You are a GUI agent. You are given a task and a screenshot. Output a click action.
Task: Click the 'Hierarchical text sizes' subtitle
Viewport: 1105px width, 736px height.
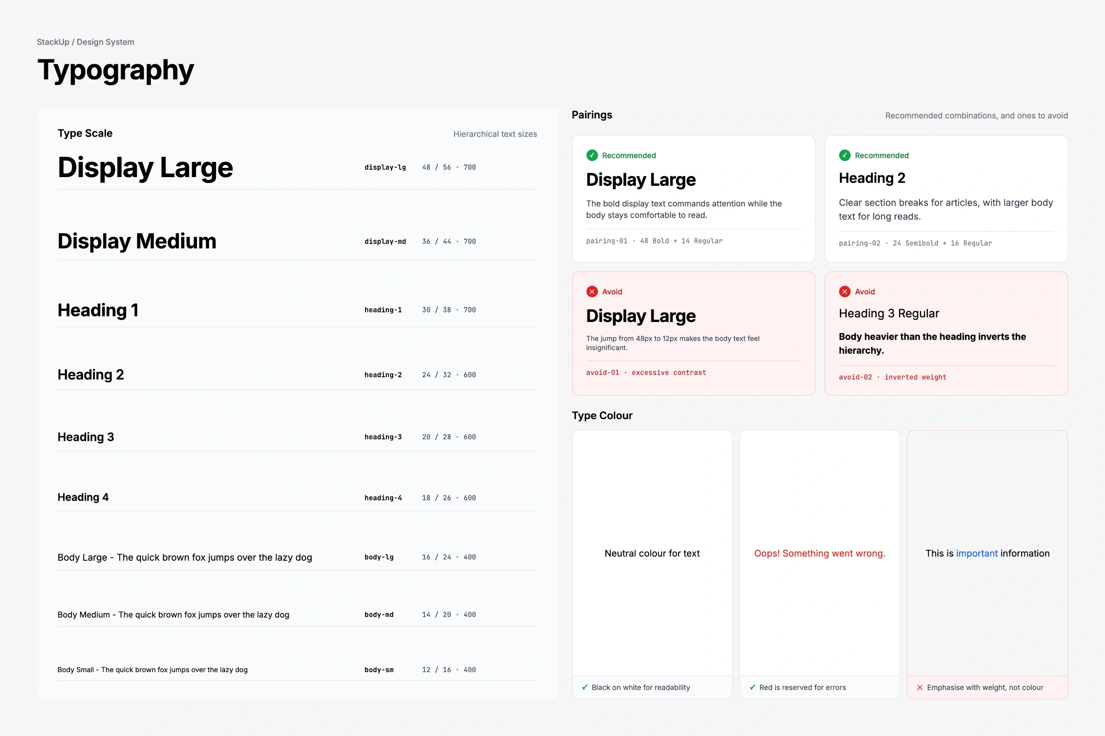tap(495, 134)
